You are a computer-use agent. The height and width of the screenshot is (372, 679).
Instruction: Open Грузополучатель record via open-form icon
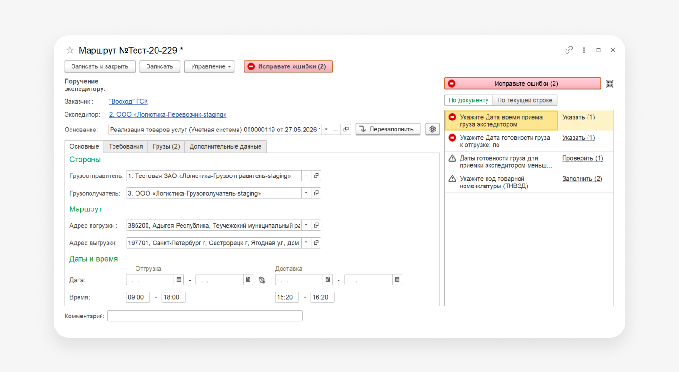(x=316, y=193)
